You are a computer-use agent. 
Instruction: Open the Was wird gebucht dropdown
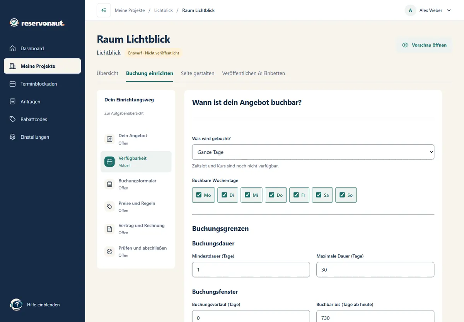tap(313, 152)
